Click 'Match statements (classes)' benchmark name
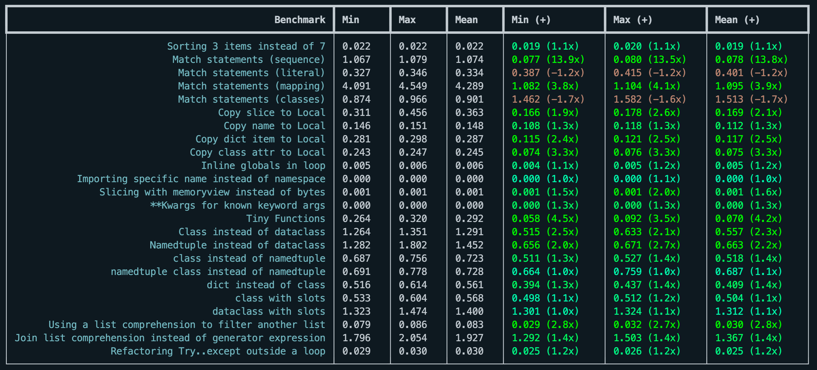 pos(251,99)
